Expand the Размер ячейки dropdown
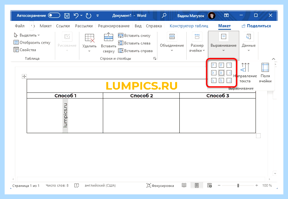The image size is (288, 199). [x=197, y=43]
